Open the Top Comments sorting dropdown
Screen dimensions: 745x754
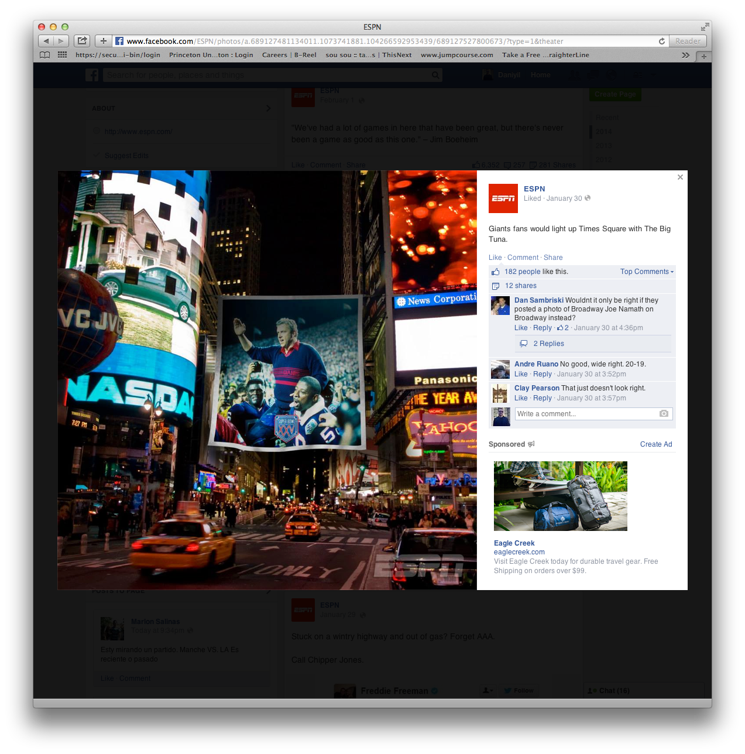click(x=647, y=272)
